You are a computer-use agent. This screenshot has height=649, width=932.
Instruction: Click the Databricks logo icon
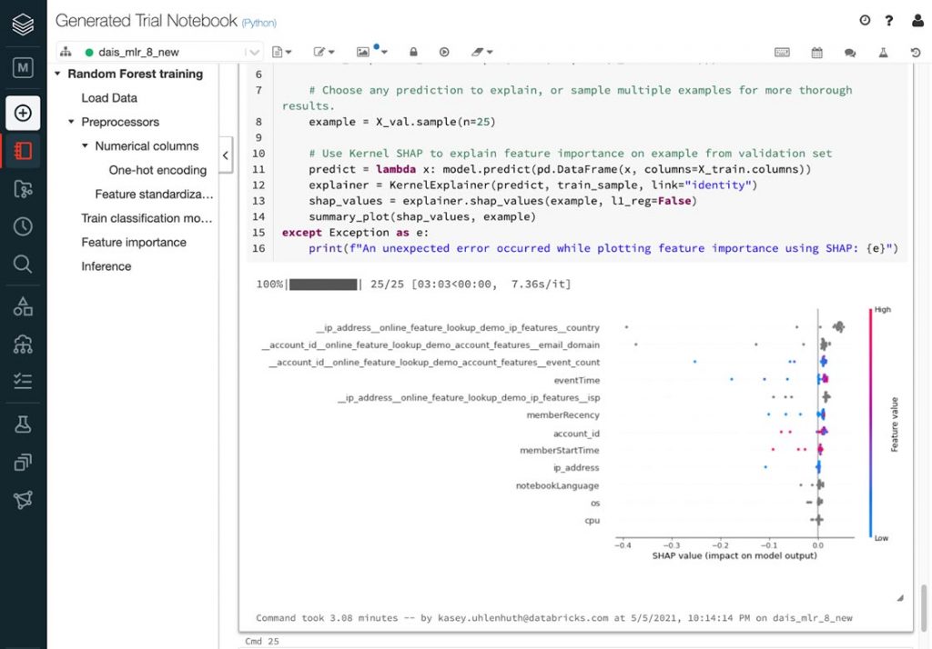coord(23,22)
